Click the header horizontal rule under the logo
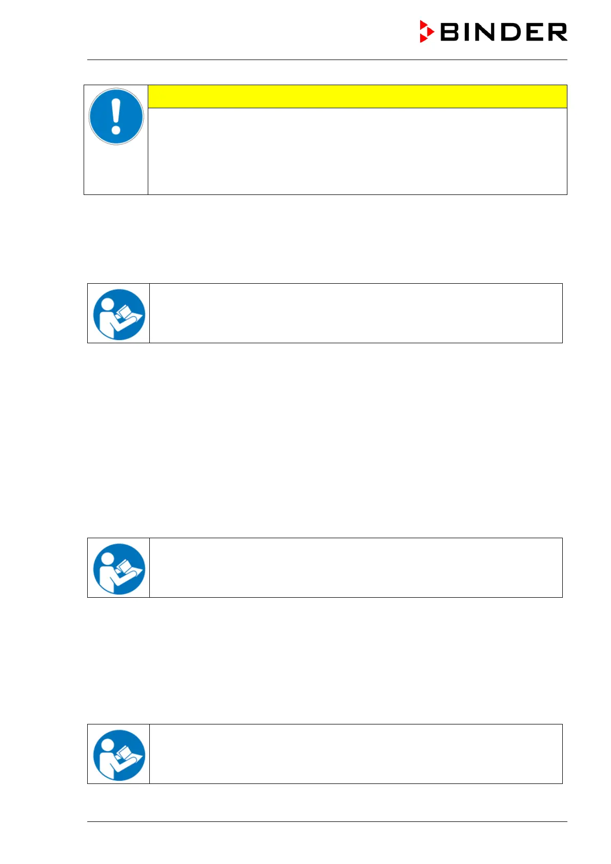 (327, 60)
